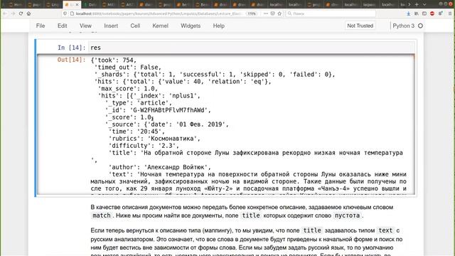Image resolution: width=455 pixels, height=256 pixels.
Task: Open the library bookshelf icon
Action: click(417, 14)
